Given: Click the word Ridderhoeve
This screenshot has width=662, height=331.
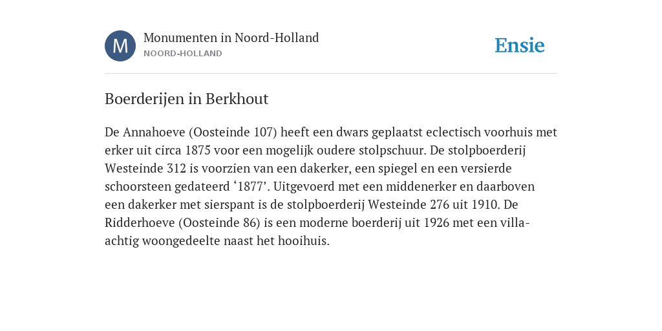Looking at the screenshot, I should [x=140, y=223].
